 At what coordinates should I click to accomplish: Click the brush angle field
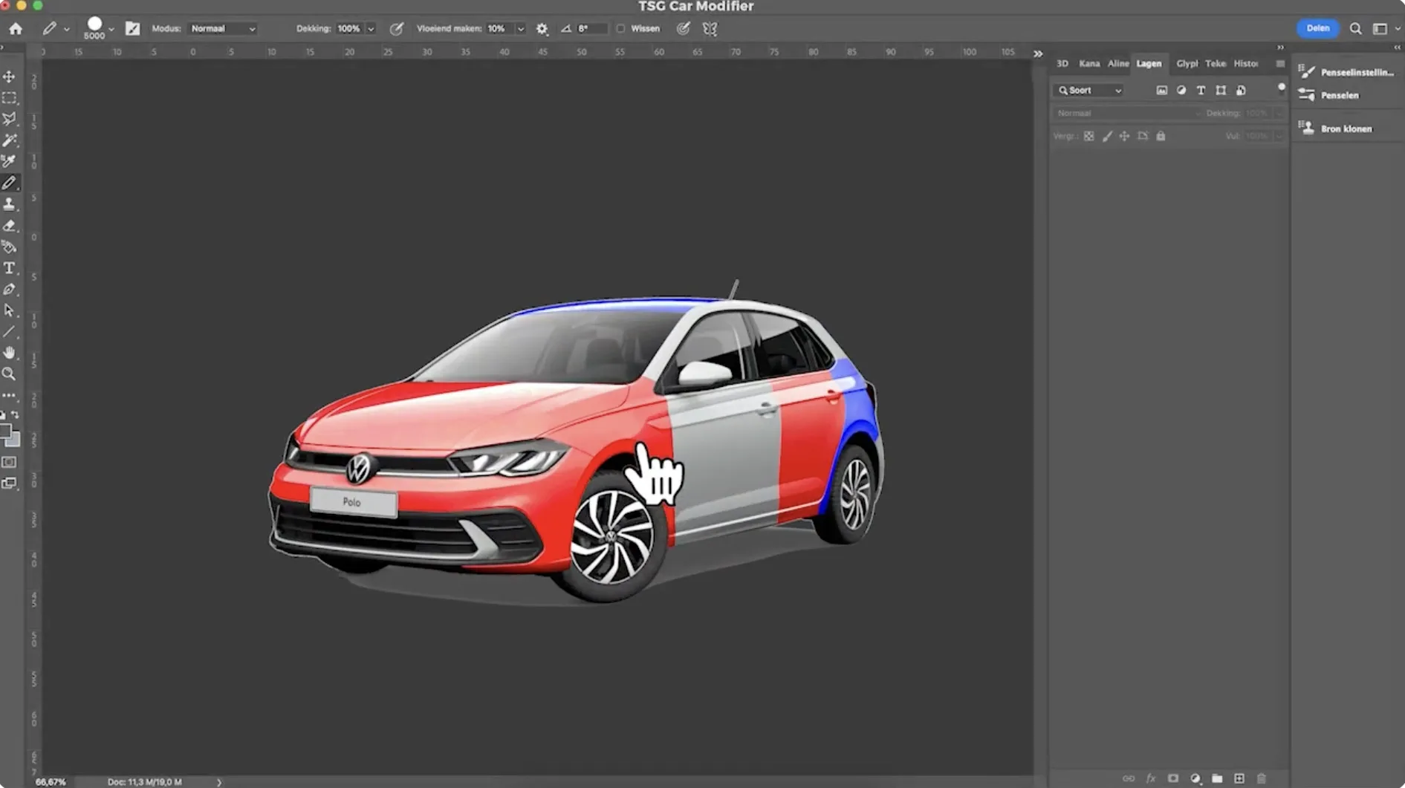click(x=591, y=29)
